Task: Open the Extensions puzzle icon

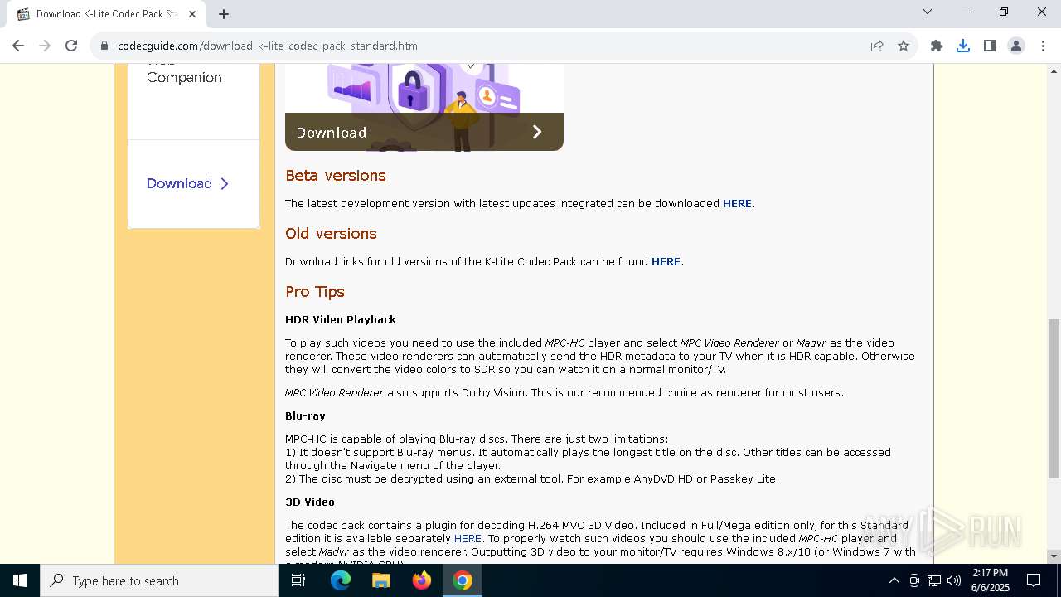Action: tap(937, 46)
